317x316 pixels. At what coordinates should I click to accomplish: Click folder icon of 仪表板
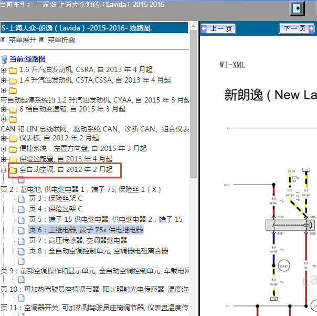13,139
